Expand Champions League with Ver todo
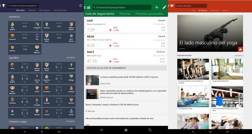 pyautogui.click(x=71, y=121)
